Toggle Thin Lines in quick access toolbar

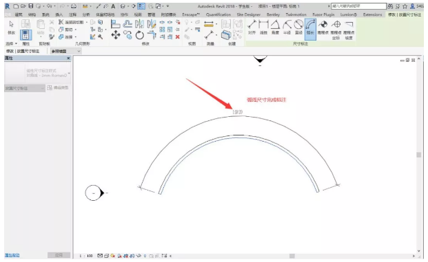[141, 6]
